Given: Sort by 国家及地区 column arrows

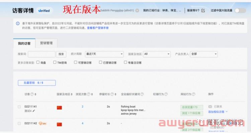Looking at the screenshot, I should 72,94.
